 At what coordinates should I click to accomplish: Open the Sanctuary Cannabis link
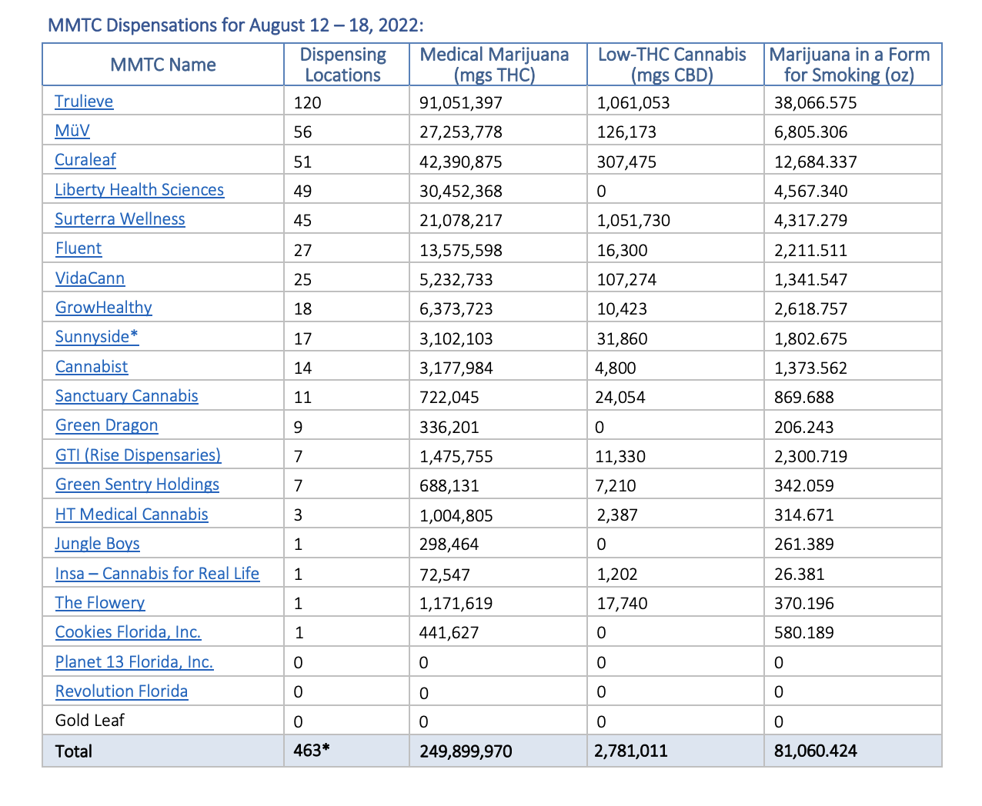pos(127,396)
